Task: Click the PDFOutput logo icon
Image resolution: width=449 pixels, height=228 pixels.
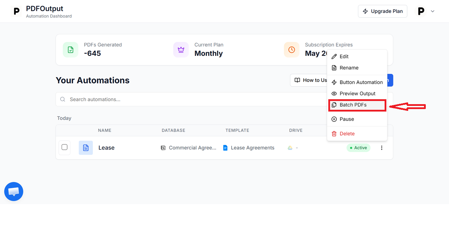Action: [16, 11]
